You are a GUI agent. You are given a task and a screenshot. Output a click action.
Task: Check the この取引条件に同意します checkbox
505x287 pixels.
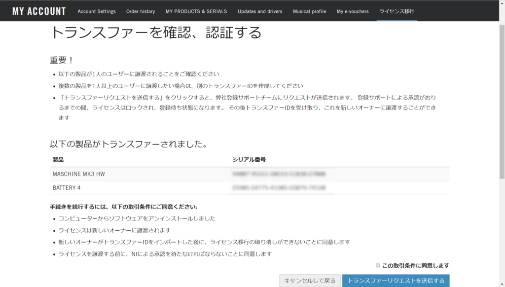[x=378, y=265]
